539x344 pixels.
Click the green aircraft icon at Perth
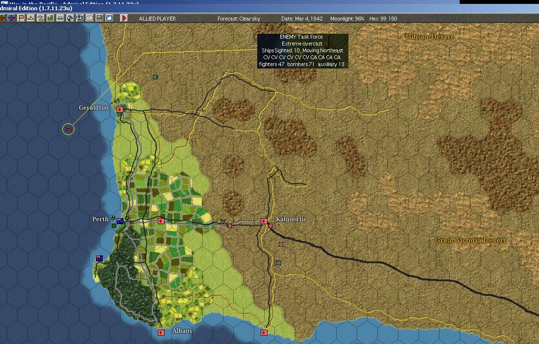point(127,218)
